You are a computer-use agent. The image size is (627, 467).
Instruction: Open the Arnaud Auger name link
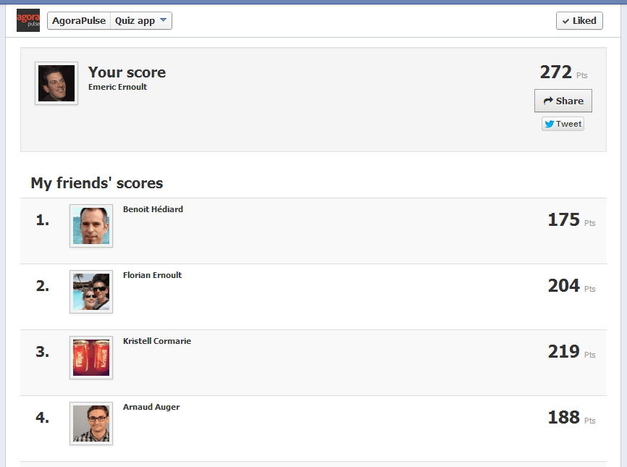pyautogui.click(x=151, y=407)
